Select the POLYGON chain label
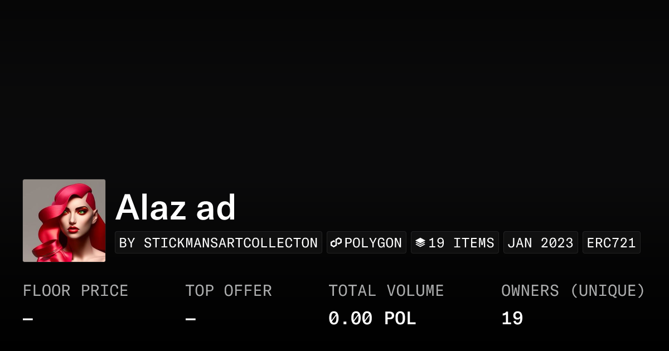This screenshot has width=669, height=351. point(373,243)
